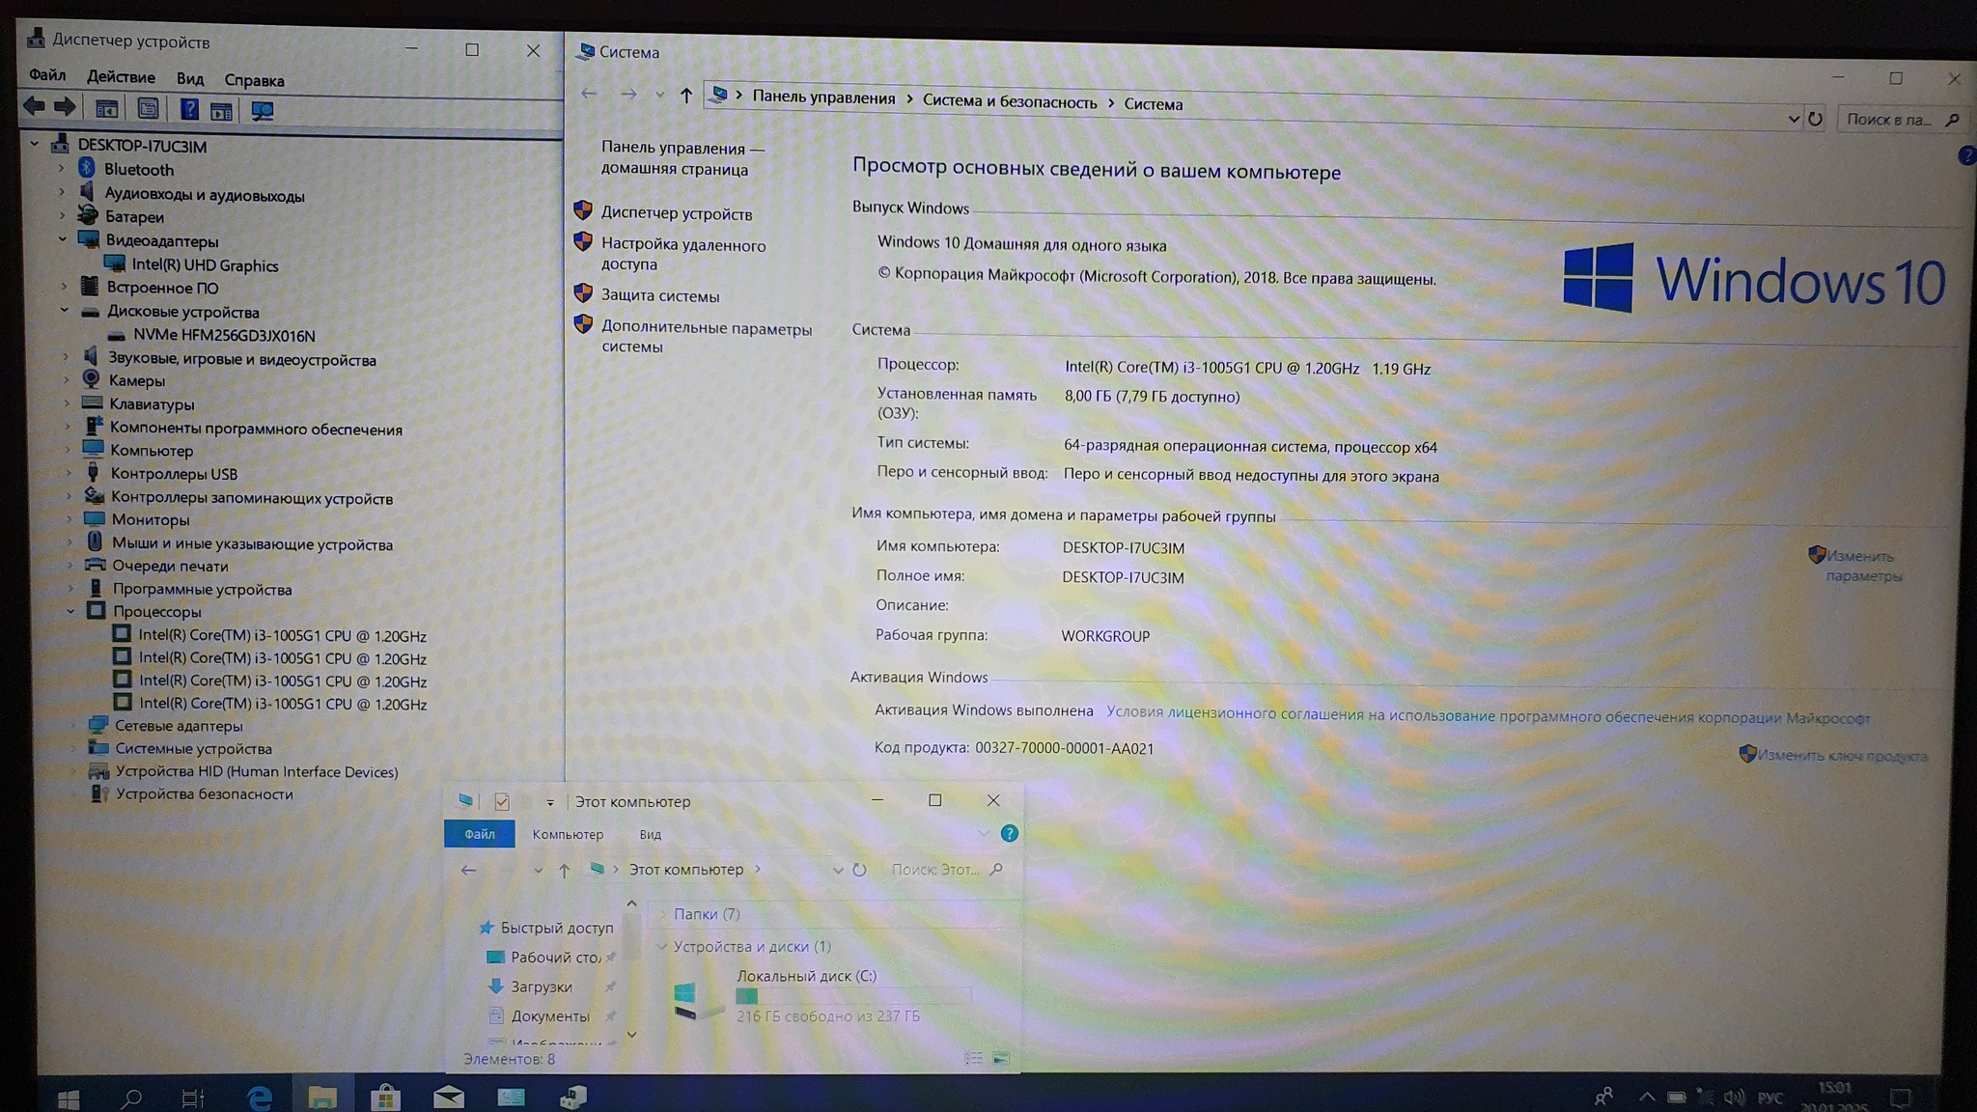Click Scan for hardware changes toolbar icon
1977x1112 pixels.
coord(262,110)
